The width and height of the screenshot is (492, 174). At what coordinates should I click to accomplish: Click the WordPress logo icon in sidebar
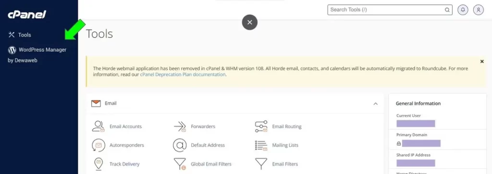(x=12, y=50)
